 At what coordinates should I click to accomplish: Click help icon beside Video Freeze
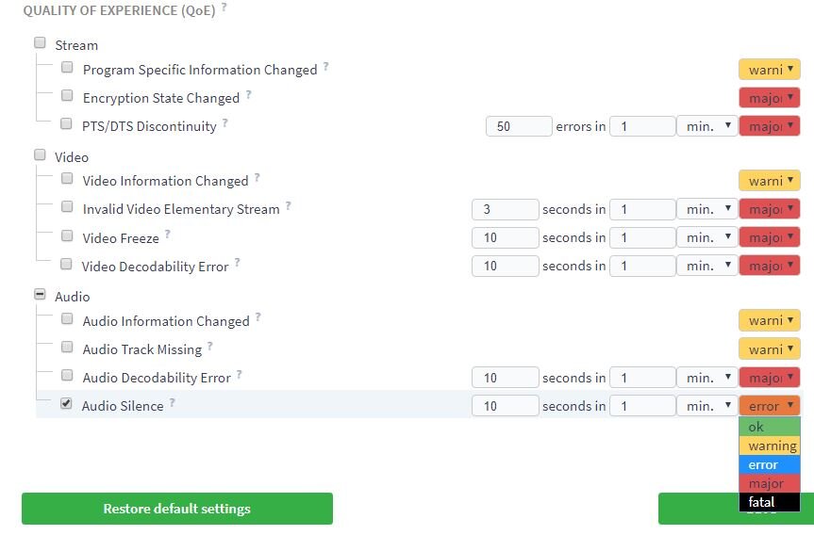tap(168, 235)
